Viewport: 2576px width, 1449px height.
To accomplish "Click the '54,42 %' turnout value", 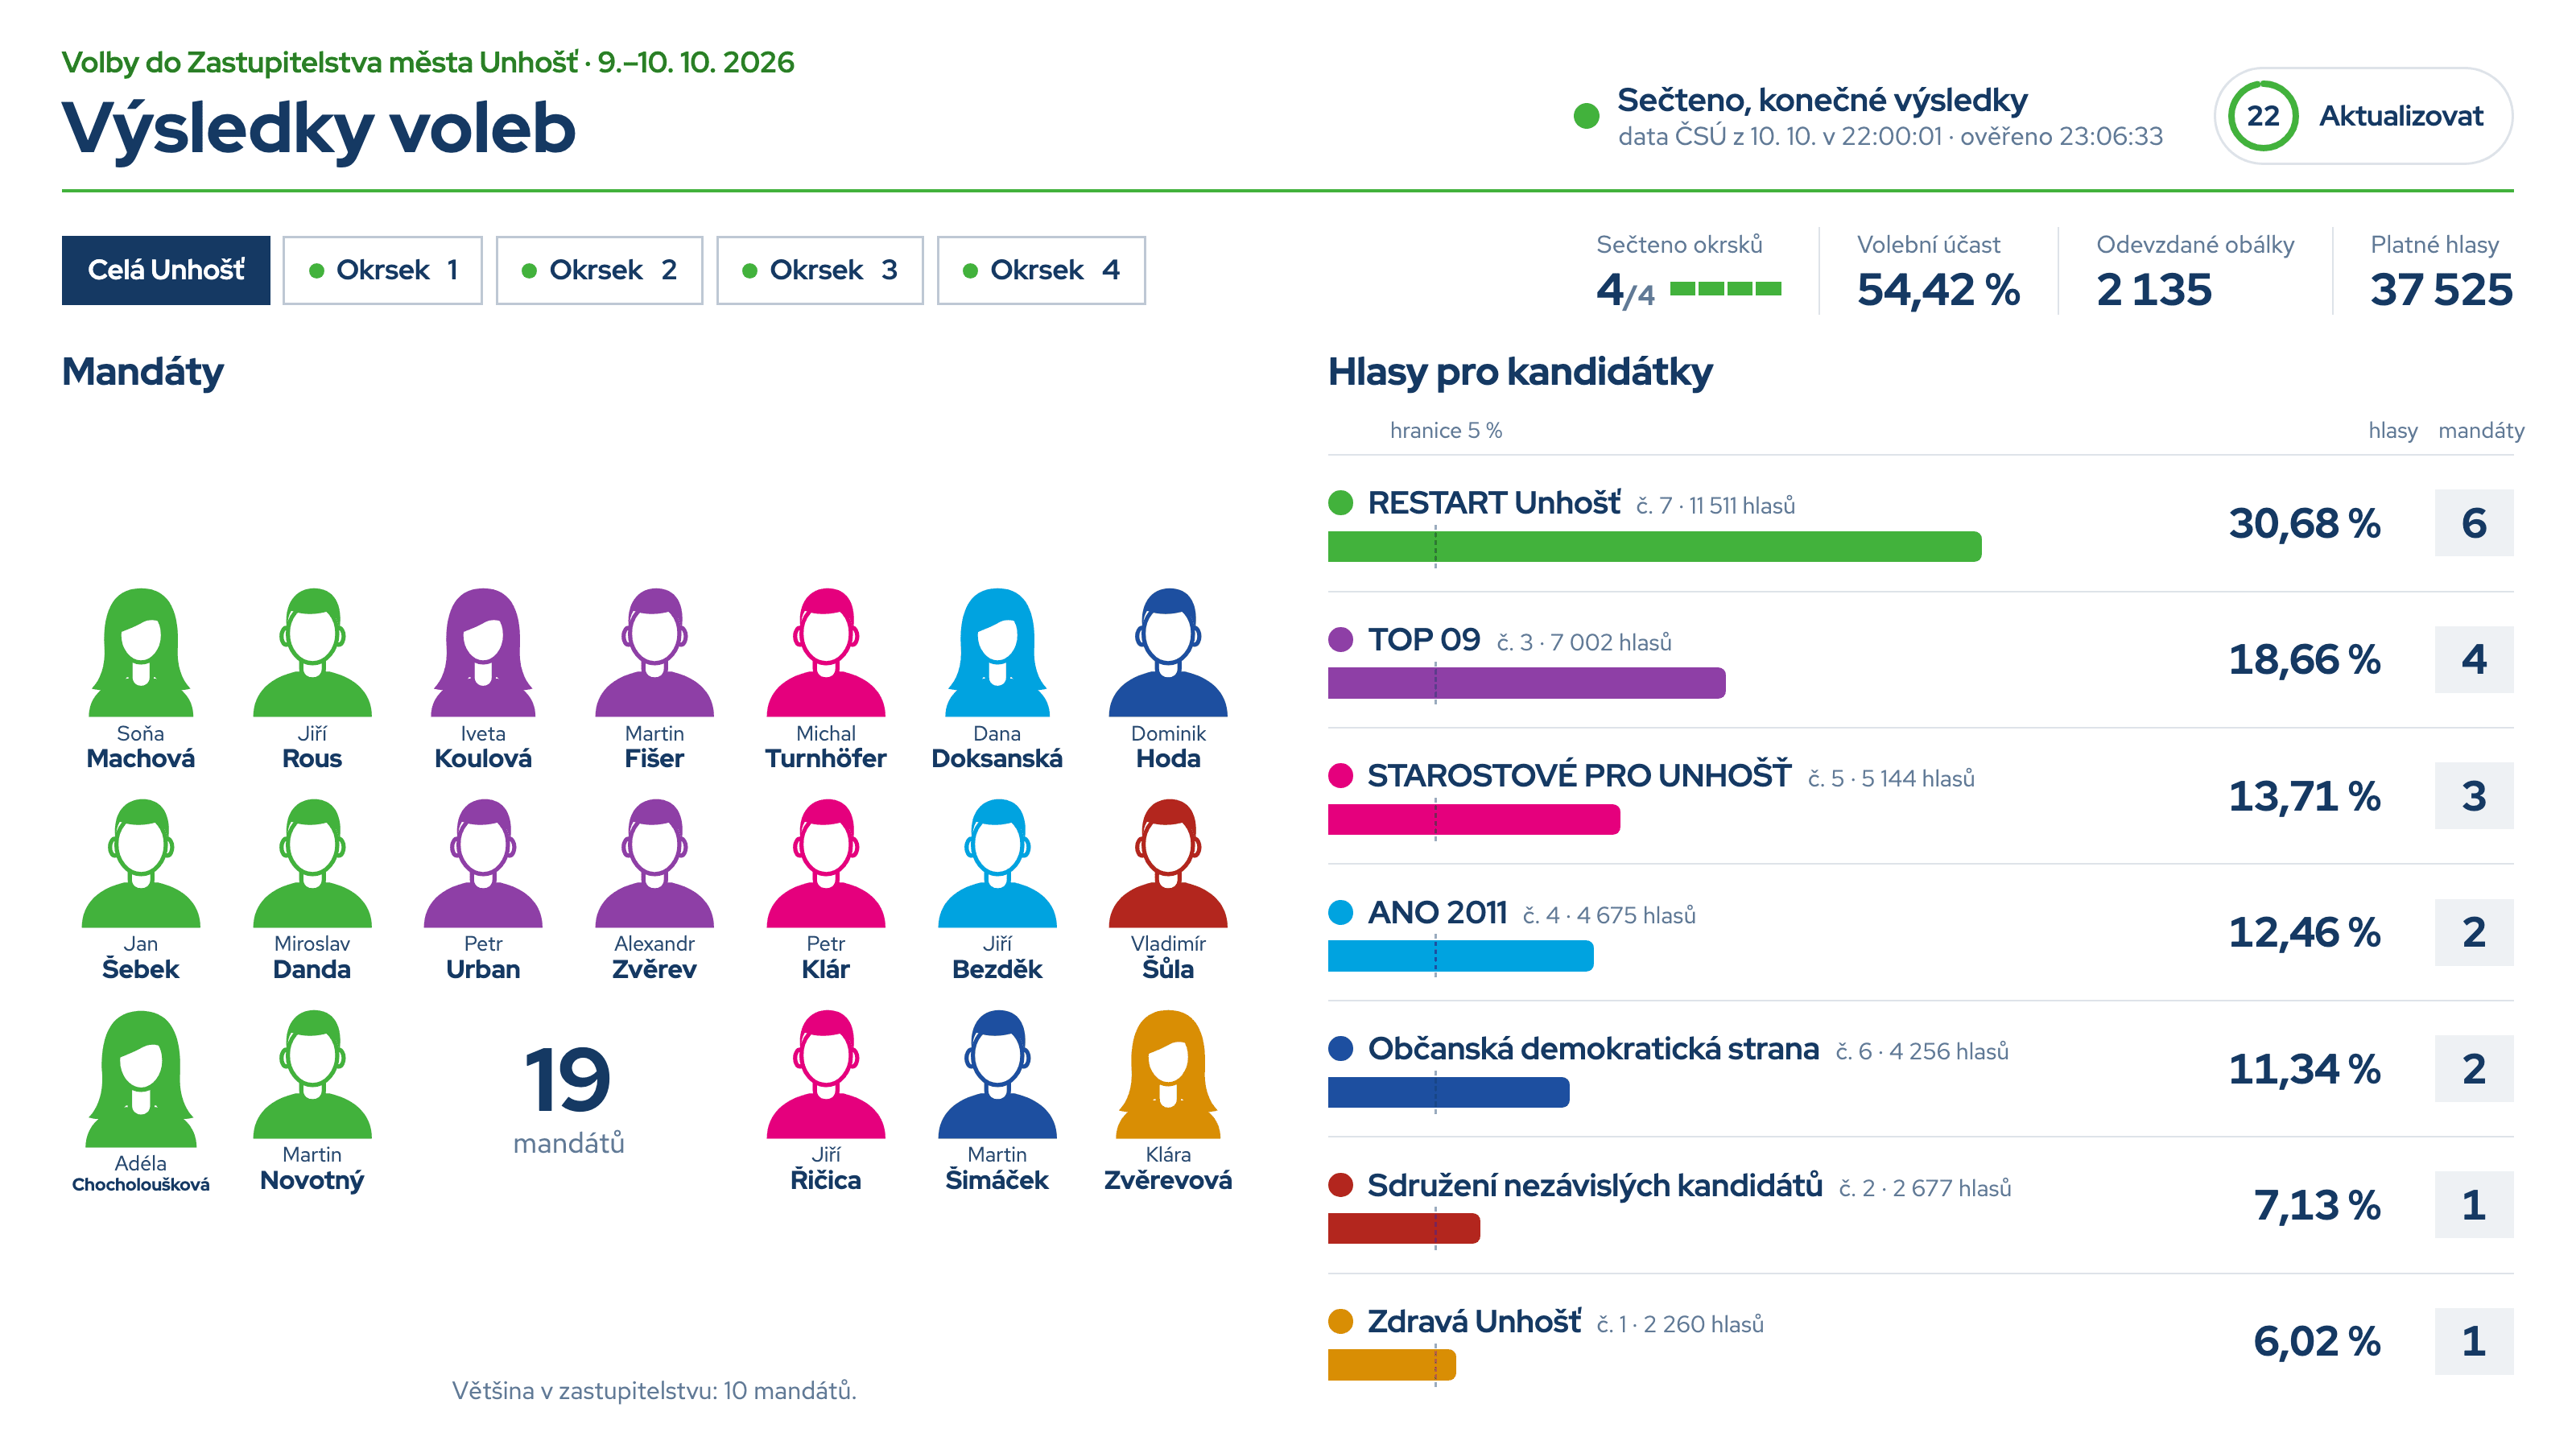I will click(x=1938, y=290).
